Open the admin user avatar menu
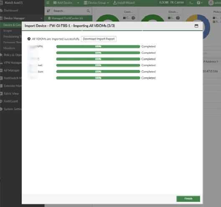The image size is (221, 207). (211, 3)
